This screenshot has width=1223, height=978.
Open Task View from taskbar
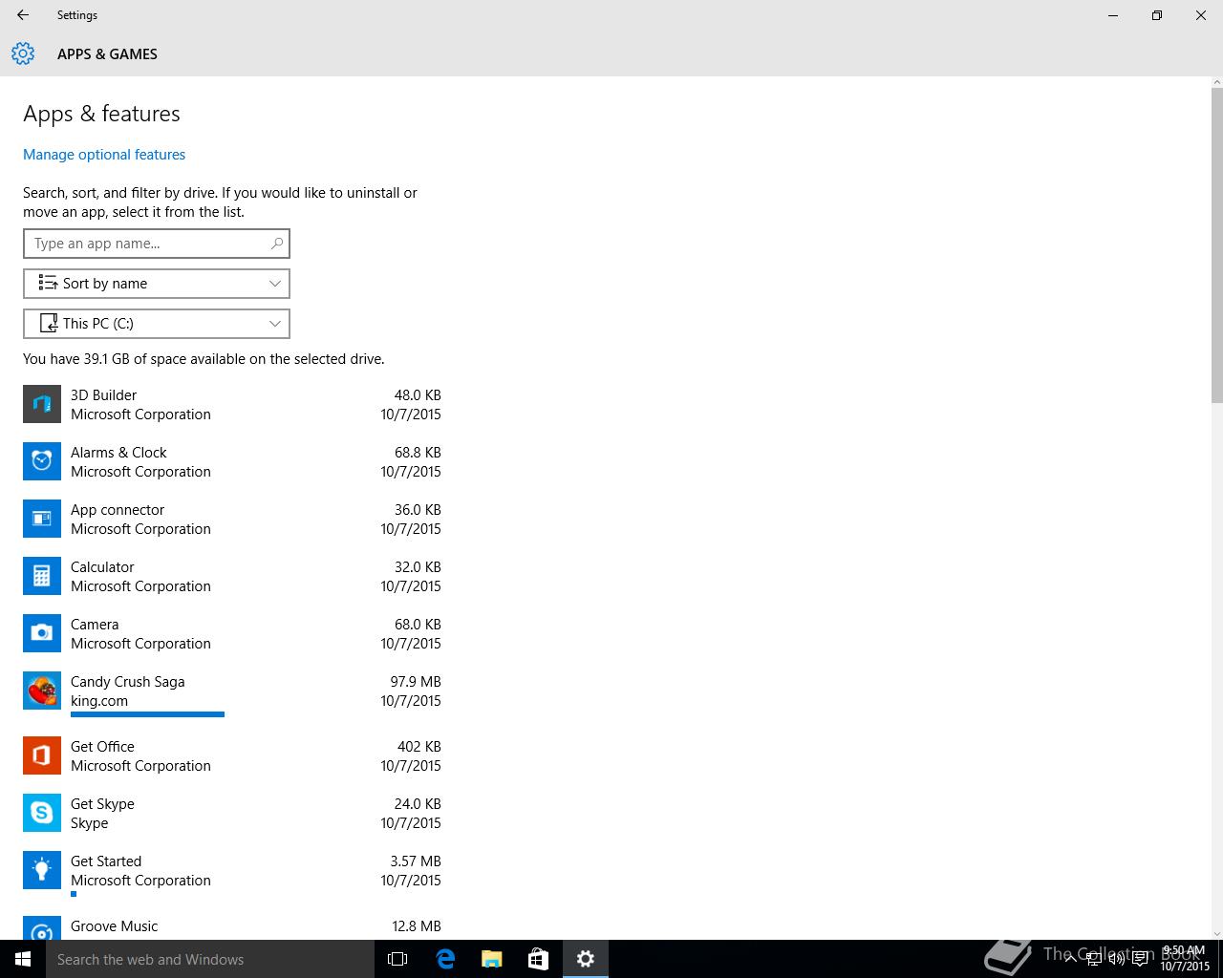pos(397,959)
